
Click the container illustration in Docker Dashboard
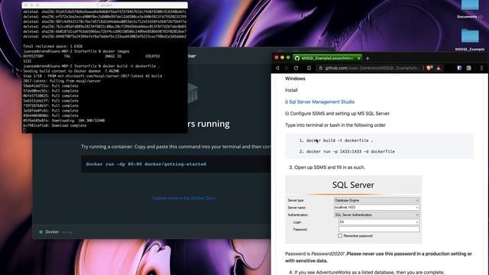(x=193, y=93)
